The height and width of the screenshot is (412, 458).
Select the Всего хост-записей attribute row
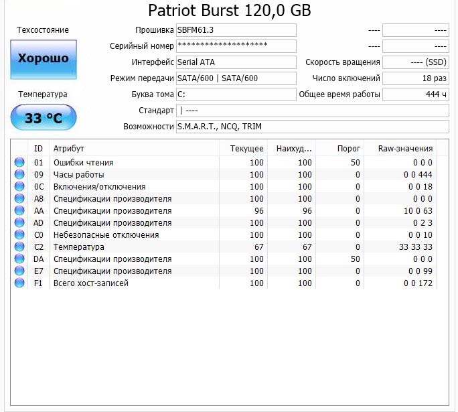[225, 283]
